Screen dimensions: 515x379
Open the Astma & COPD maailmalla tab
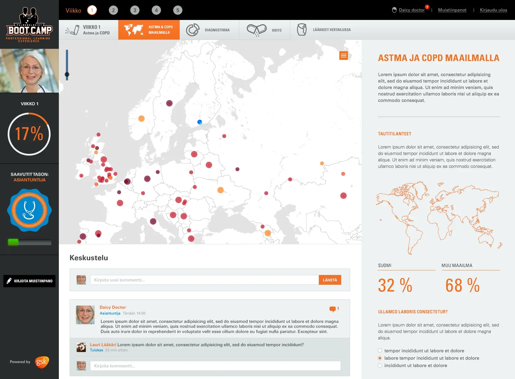[149, 30]
